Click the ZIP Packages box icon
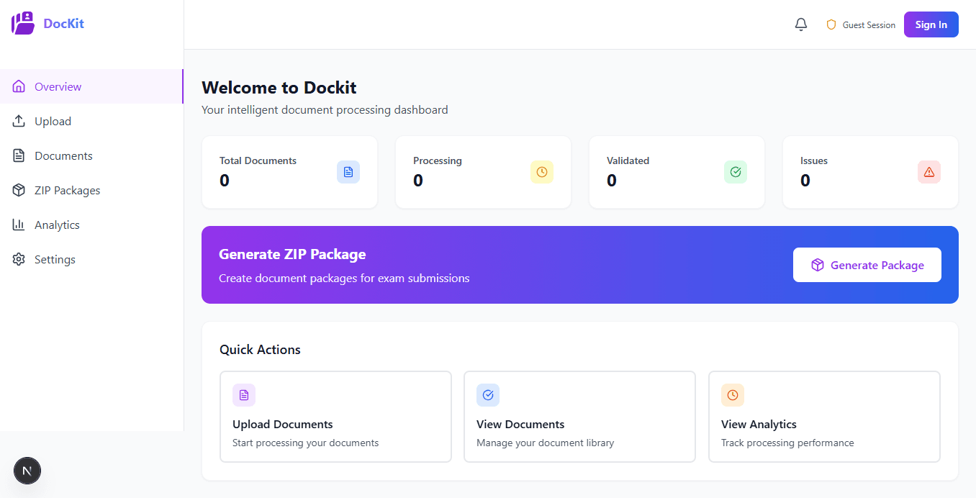Viewport: 976px width, 498px height. [x=19, y=189]
